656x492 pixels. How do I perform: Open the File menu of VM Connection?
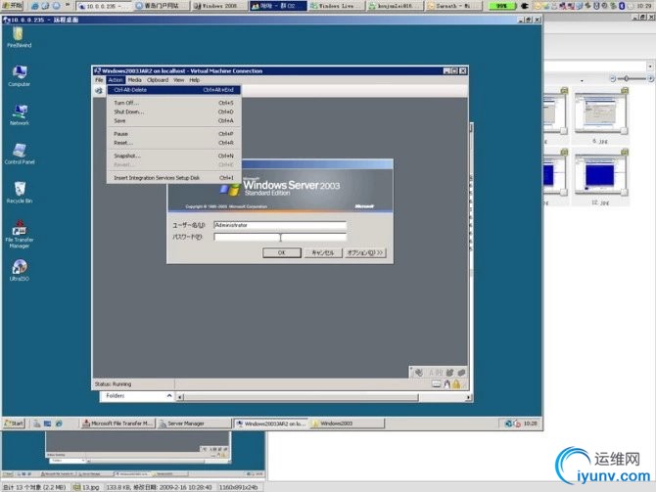click(x=99, y=80)
